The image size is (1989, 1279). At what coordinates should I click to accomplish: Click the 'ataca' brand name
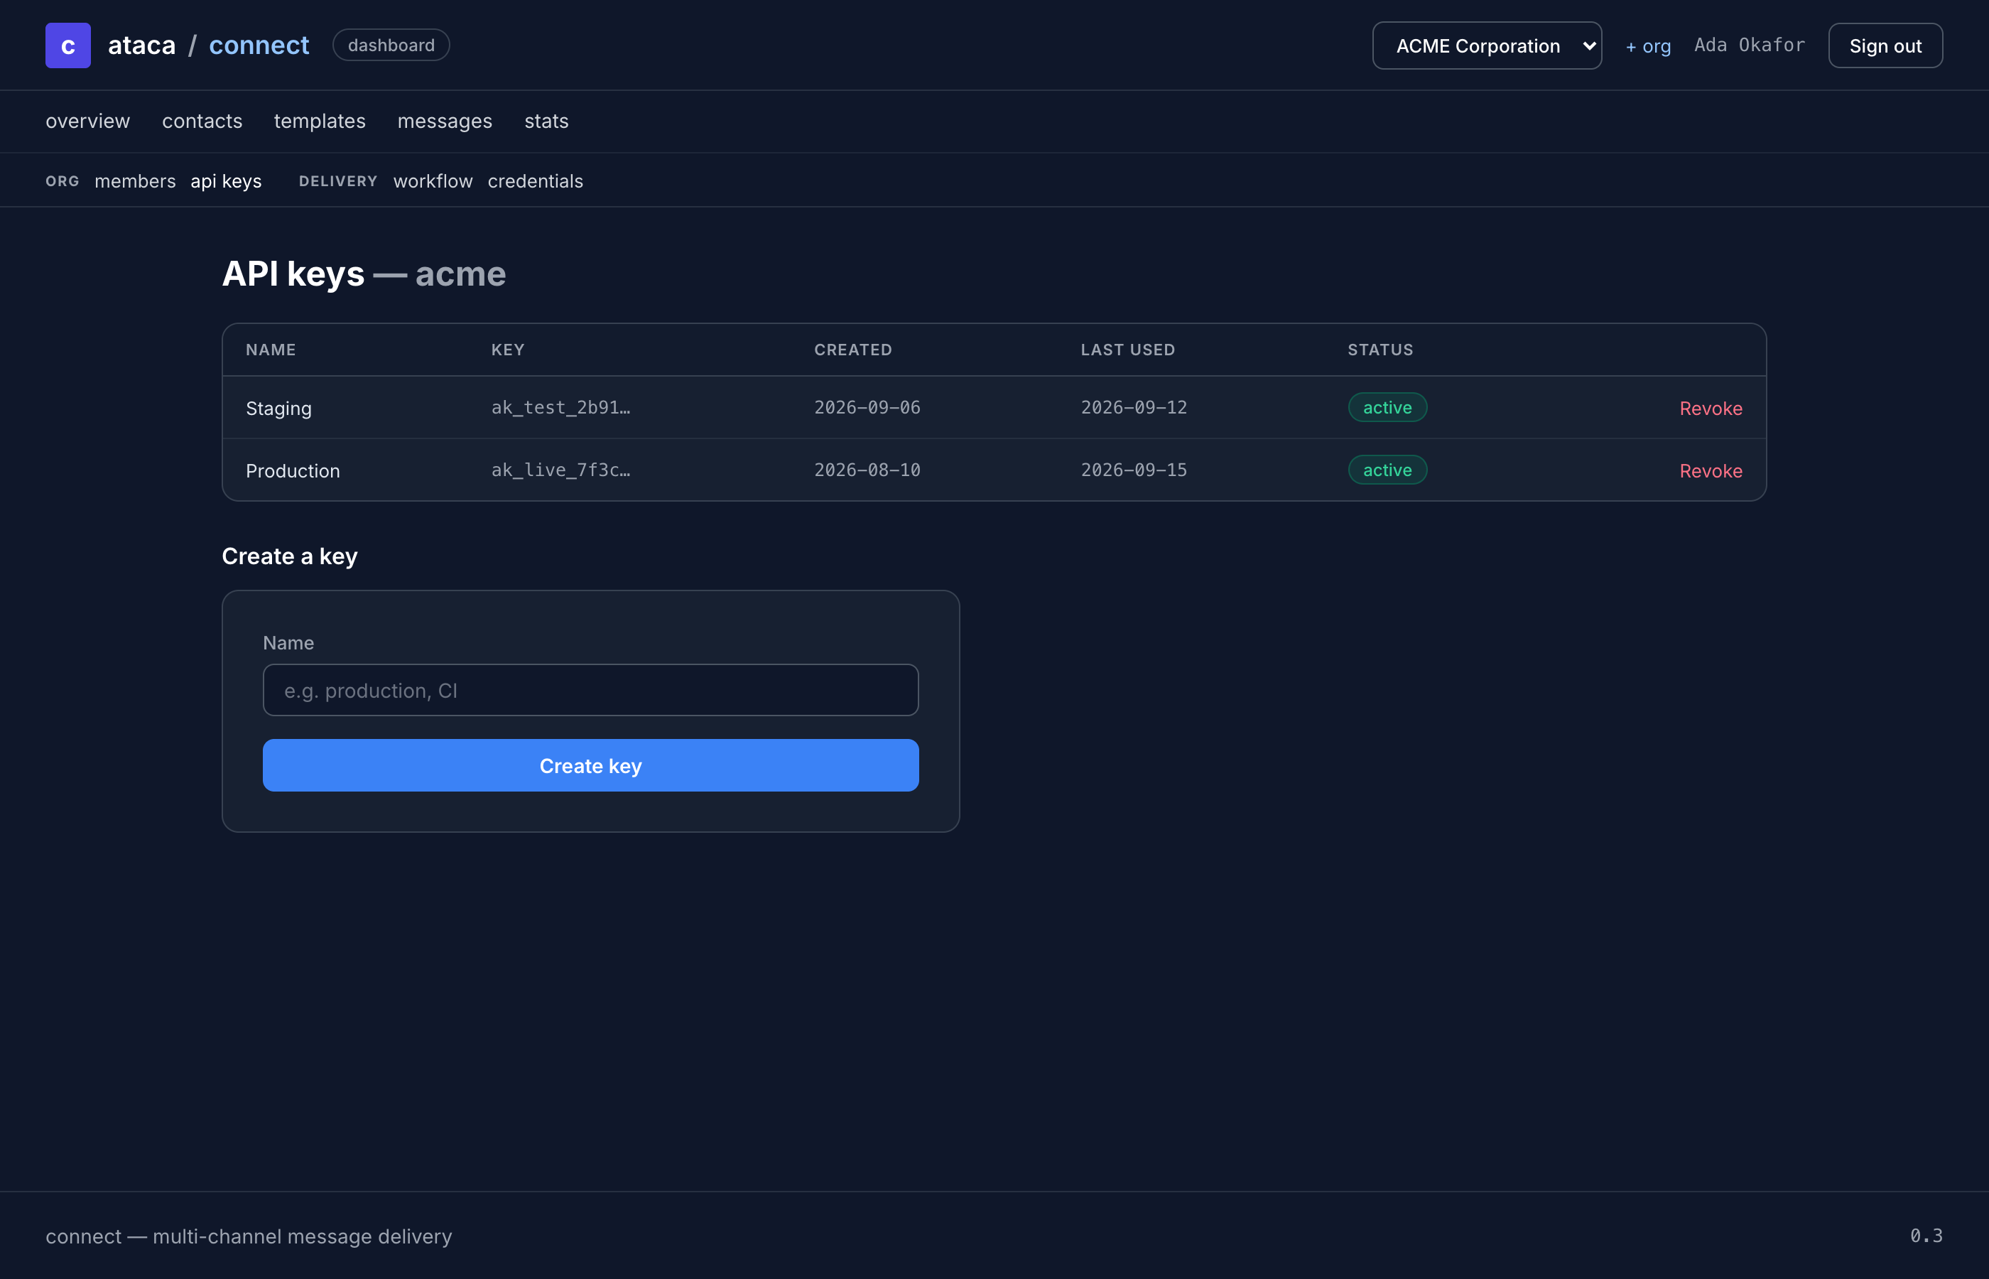142,45
